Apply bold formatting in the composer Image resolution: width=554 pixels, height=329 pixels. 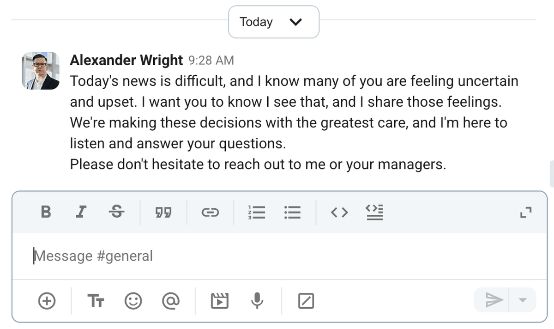(x=46, y=212)
